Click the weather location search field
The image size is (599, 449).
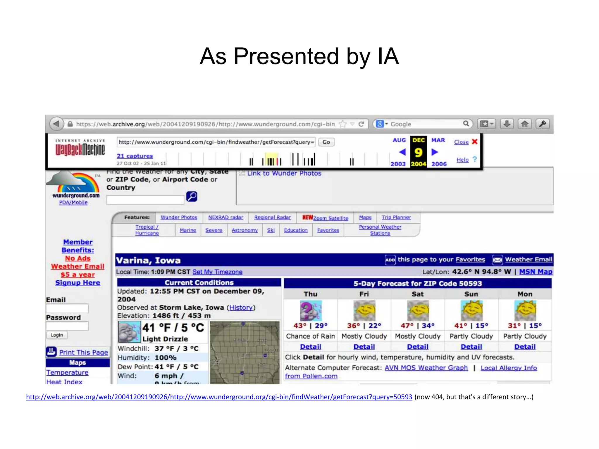[x=145, y=200]
